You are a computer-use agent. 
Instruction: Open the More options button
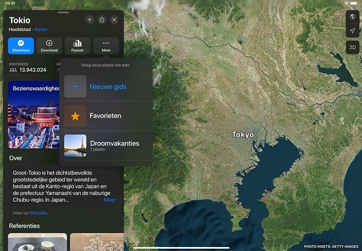[x=106, y=46]
